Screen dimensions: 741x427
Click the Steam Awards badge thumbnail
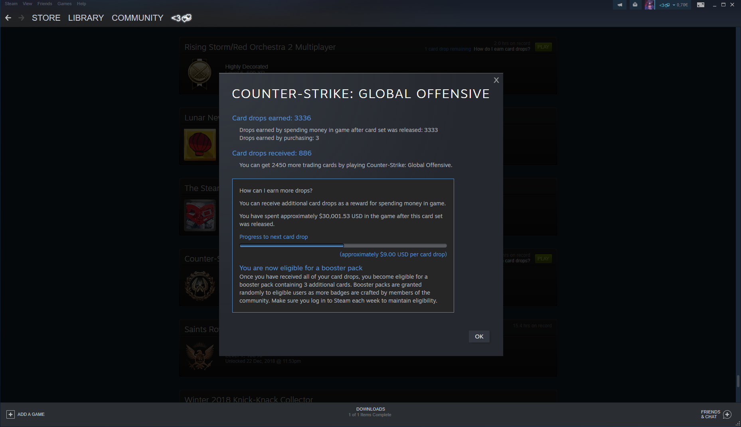coord(200,215)
